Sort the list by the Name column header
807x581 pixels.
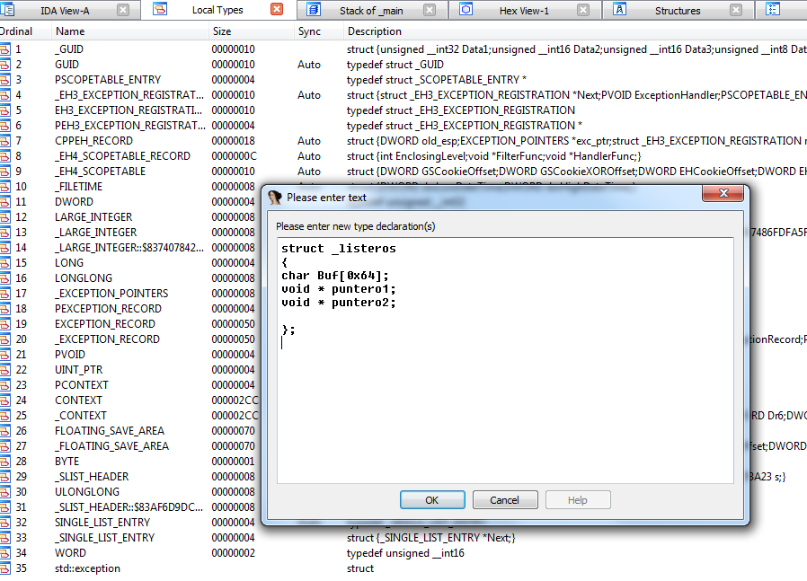point(70,31)
